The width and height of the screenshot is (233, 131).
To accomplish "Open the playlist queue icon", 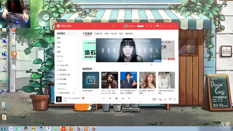I will 174,99.
